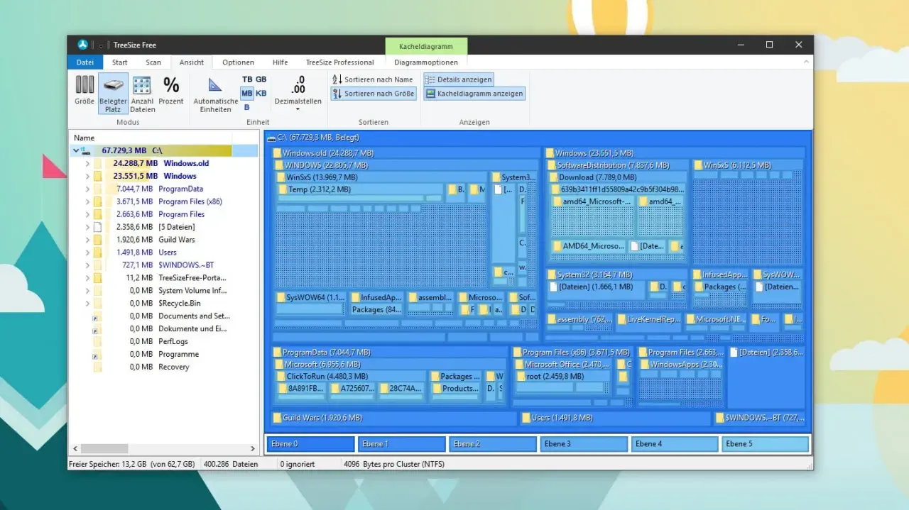Select the Program Files row in tree
Screen dimensions: 909x510
click(x=163, y=214)
